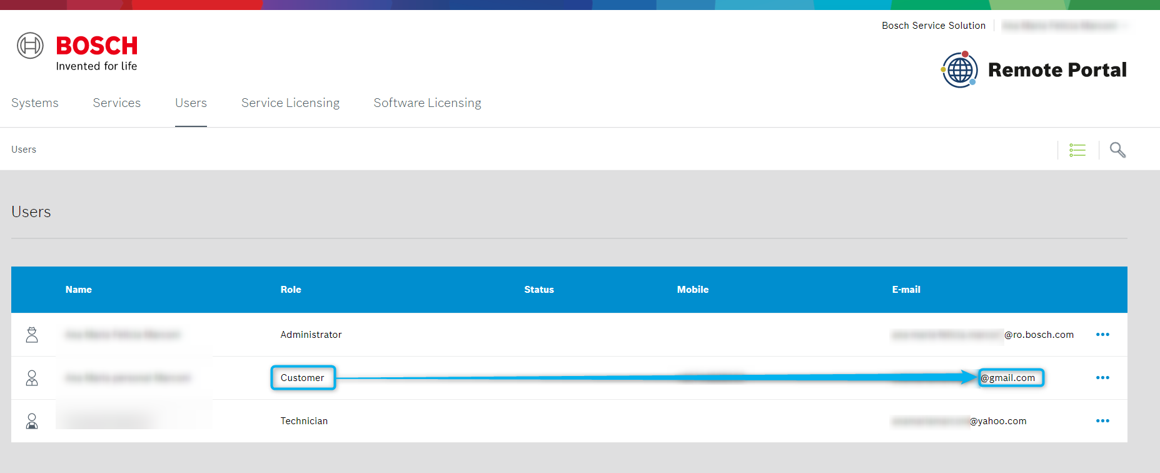The width and height of the screenshot is (1160, 473).
Task: Click the Bosch logo icon
Action: [x=30, y=46]
